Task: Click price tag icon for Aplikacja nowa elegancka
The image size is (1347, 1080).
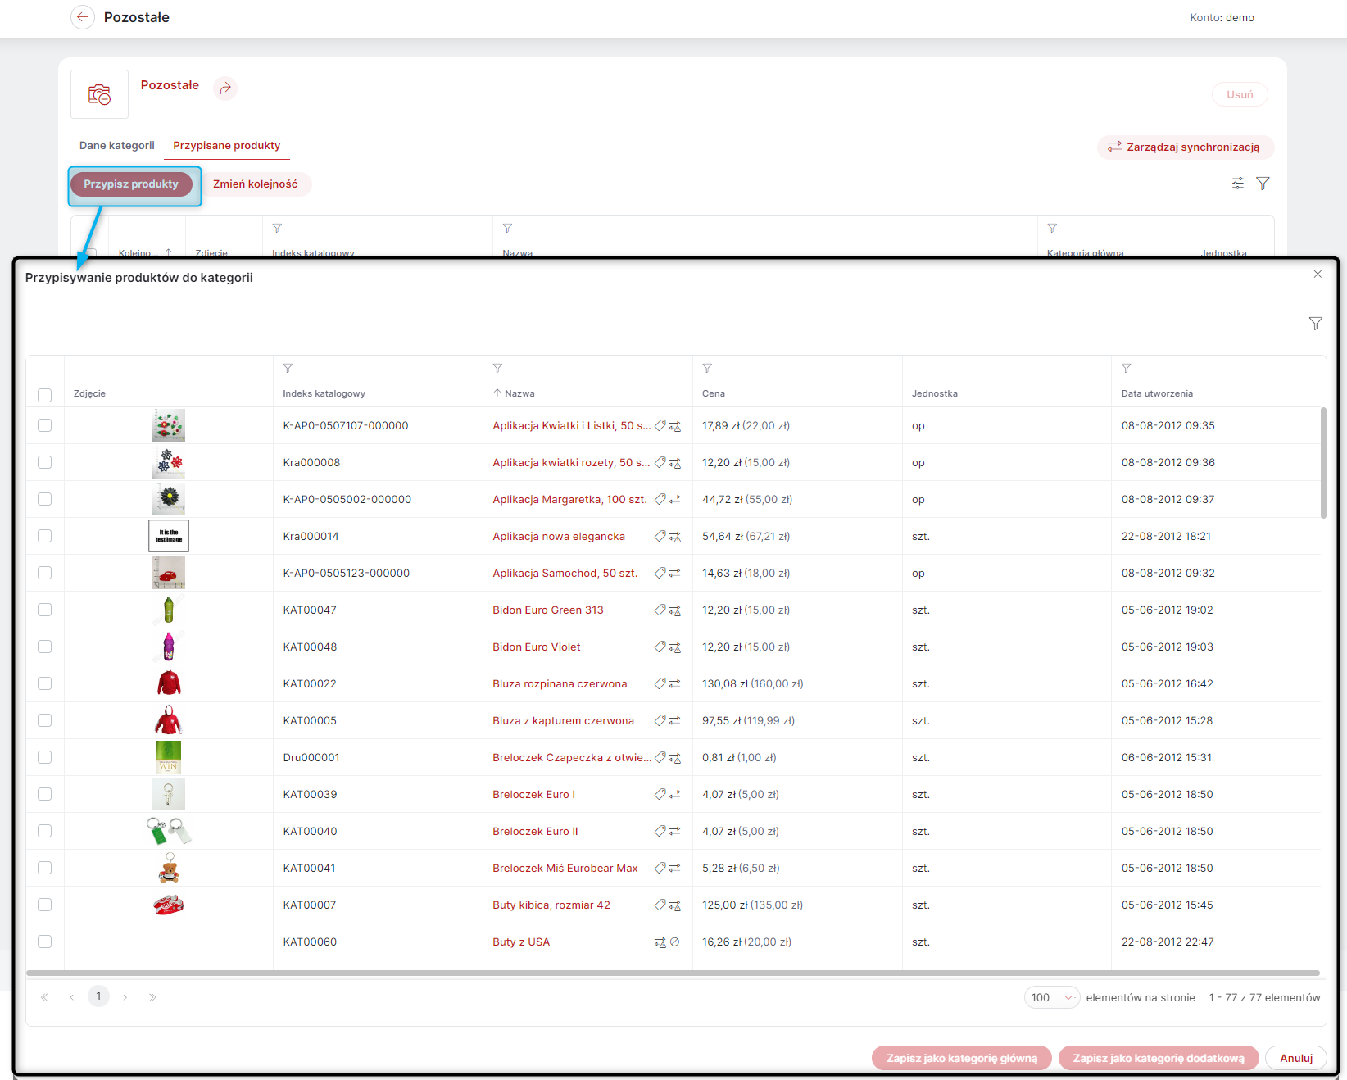Action: pyautogui.click(x=660, y=536)
